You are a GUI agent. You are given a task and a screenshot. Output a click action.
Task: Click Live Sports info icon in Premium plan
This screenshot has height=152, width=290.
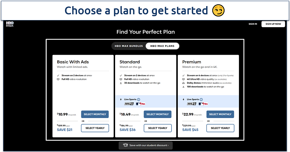point(201,99)
